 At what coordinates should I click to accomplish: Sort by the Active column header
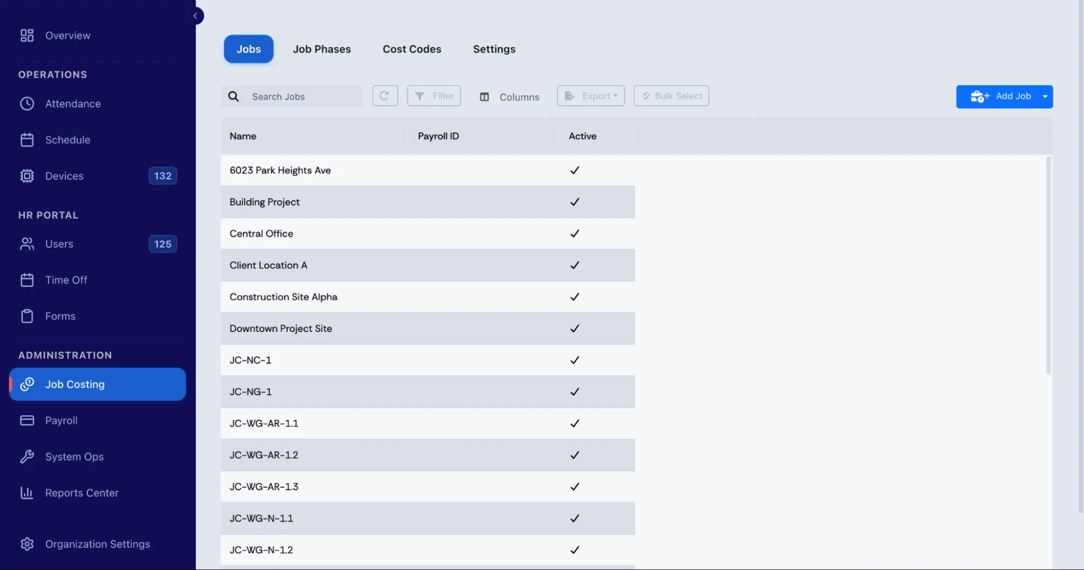coord(582,136)
